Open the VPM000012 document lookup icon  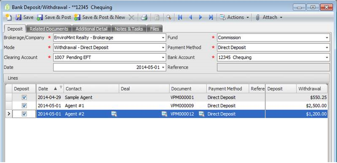(x=201, y=114)
